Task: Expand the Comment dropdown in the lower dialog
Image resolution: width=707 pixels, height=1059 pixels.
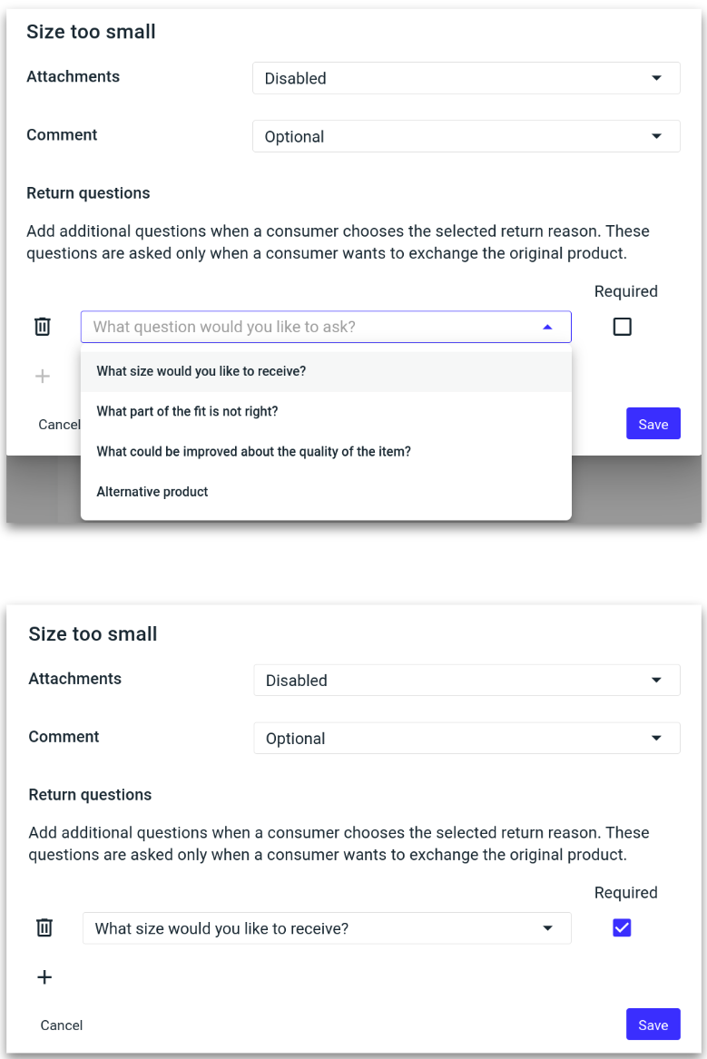Action: click(466, 738)
